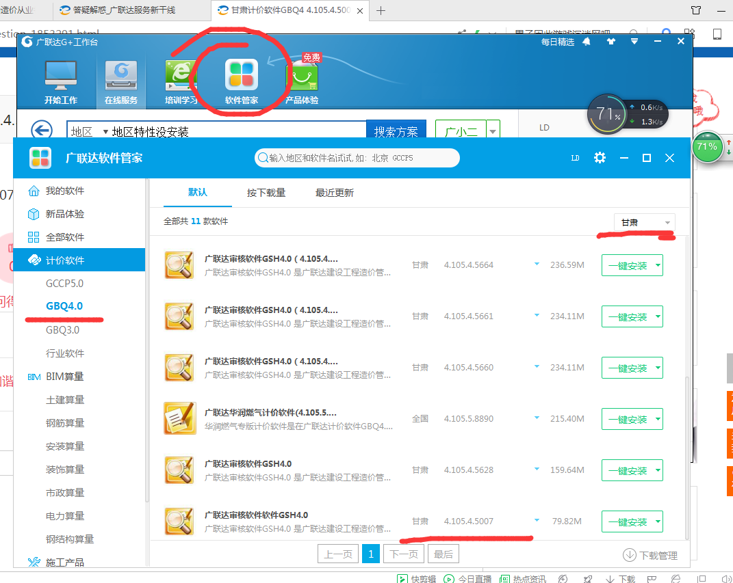Select 钢筋算量 in sidebar
Viewport: 733px width, 583px height.
(65, 423)
